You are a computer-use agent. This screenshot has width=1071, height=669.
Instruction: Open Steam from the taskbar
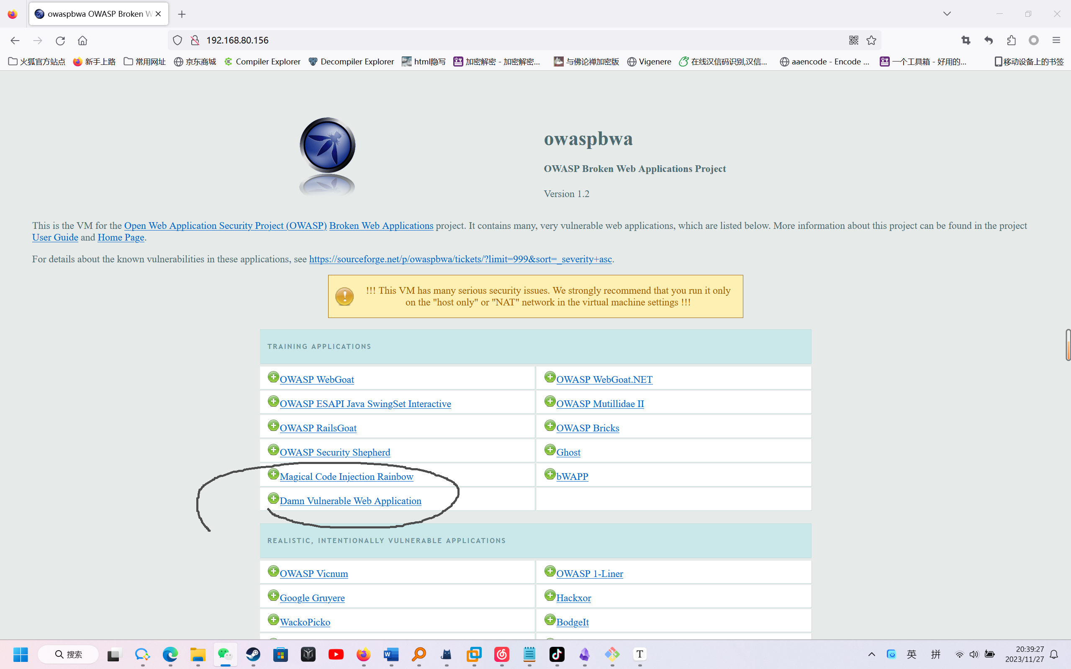pos(253,654)
